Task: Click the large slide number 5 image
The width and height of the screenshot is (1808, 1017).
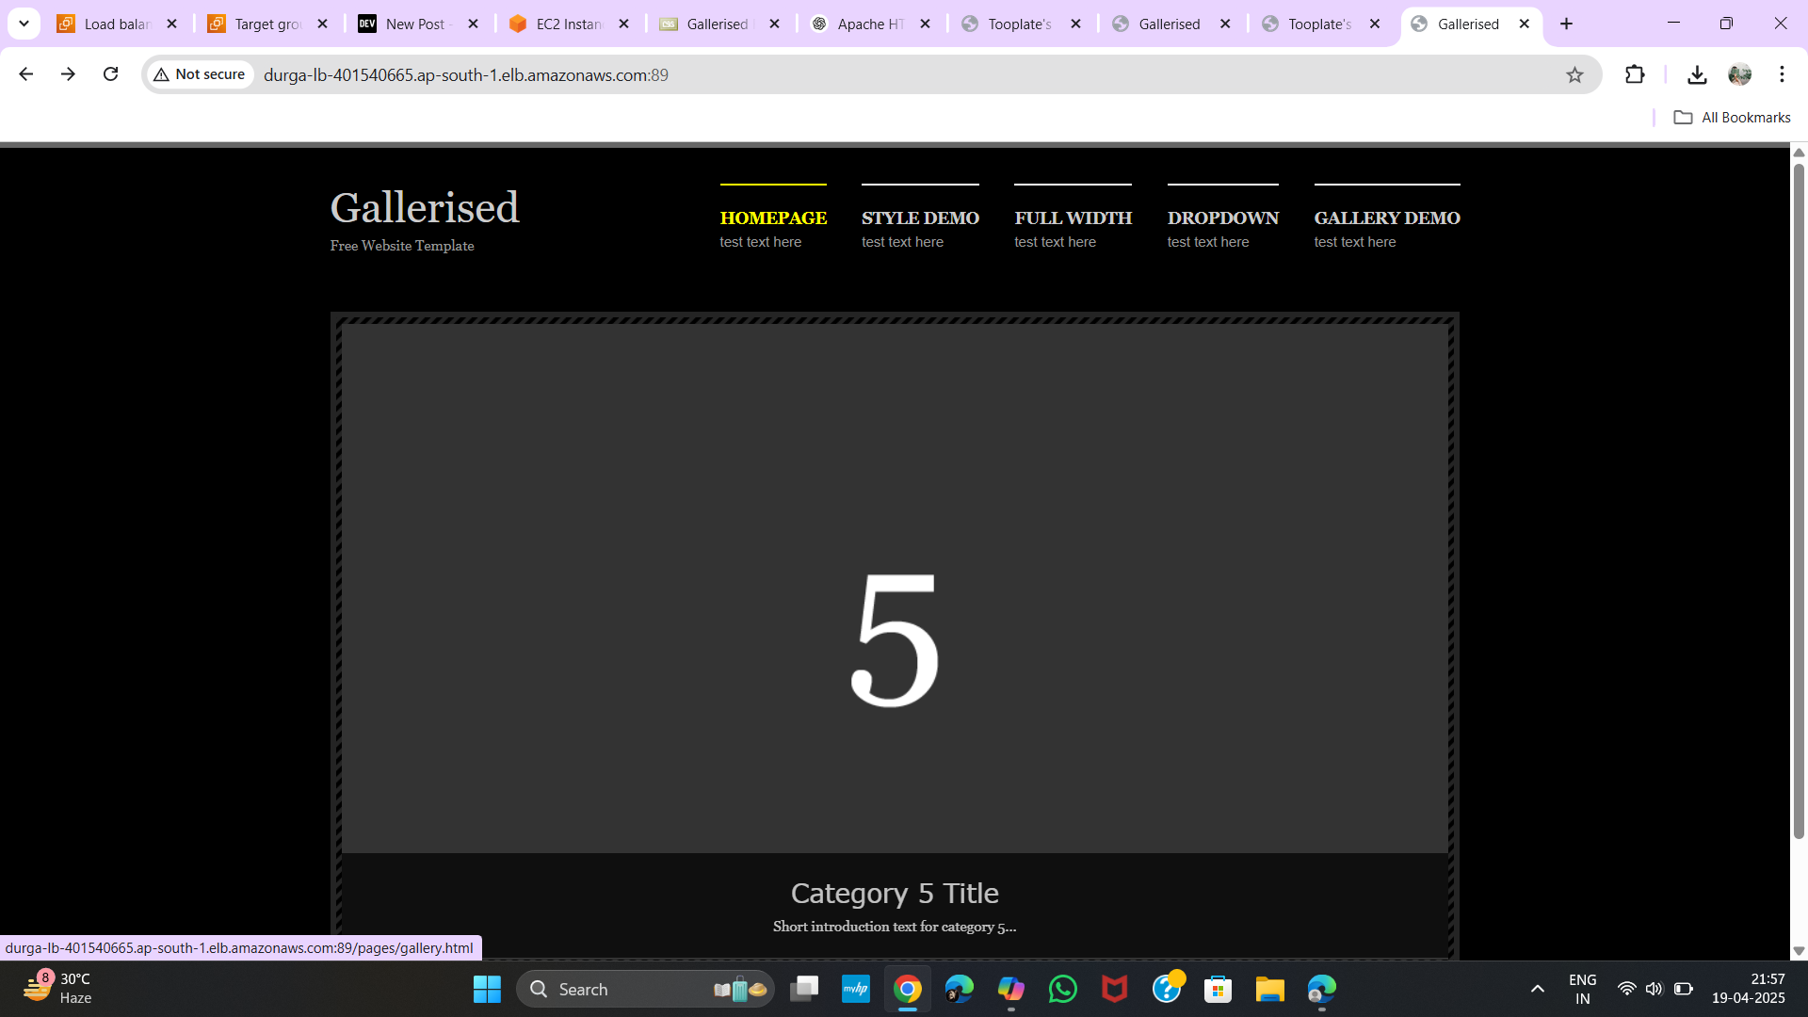Action: (895, 589)
